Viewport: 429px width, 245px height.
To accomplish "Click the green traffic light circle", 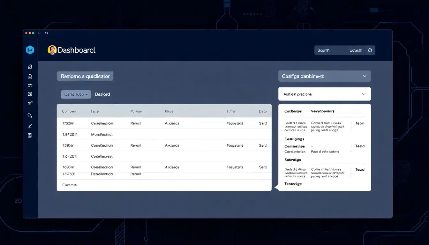I will click(34, 33).
